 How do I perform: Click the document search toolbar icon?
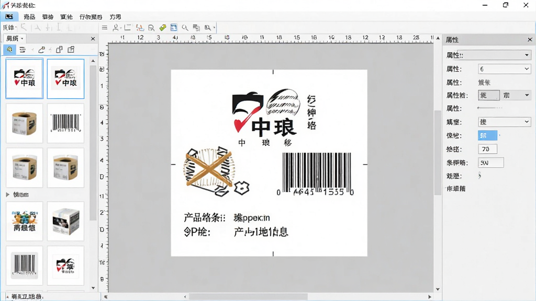point(151,28)
